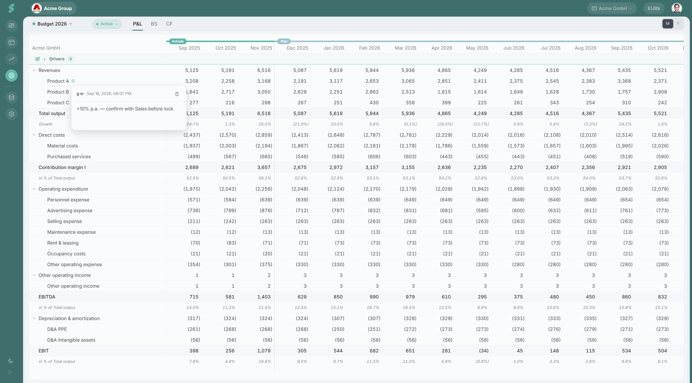Open the Active status dropdown
Screen dimensions: 692x383
pos(107,24)
